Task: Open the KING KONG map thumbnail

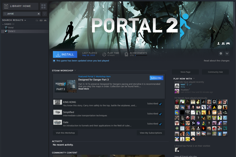Action: click(x=58, y=102)
